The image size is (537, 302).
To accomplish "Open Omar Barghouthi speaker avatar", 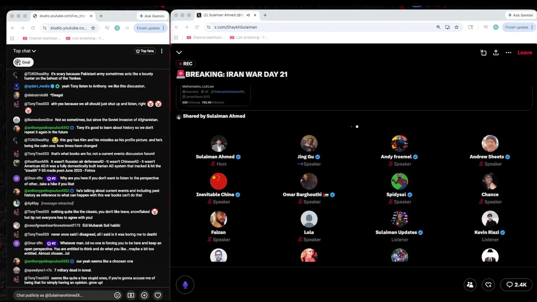I will pos(309,181).
